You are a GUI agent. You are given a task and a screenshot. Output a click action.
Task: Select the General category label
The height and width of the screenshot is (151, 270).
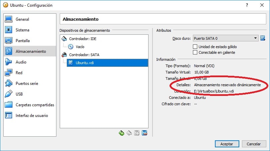pos(22,19)
